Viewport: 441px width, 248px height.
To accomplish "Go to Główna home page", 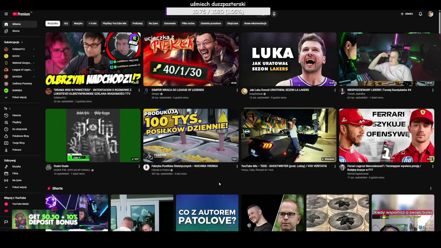I will click(19, 24).
